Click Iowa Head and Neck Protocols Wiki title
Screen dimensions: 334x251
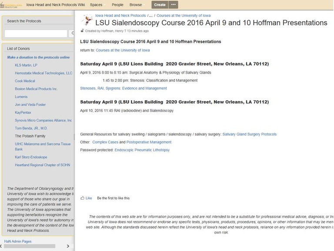click(56, 5)
